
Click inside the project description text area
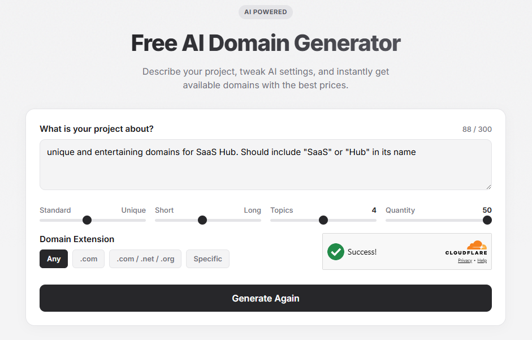tap(265, 163)
